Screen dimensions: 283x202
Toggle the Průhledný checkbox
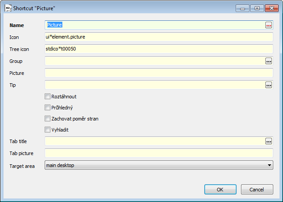[47, 108]
